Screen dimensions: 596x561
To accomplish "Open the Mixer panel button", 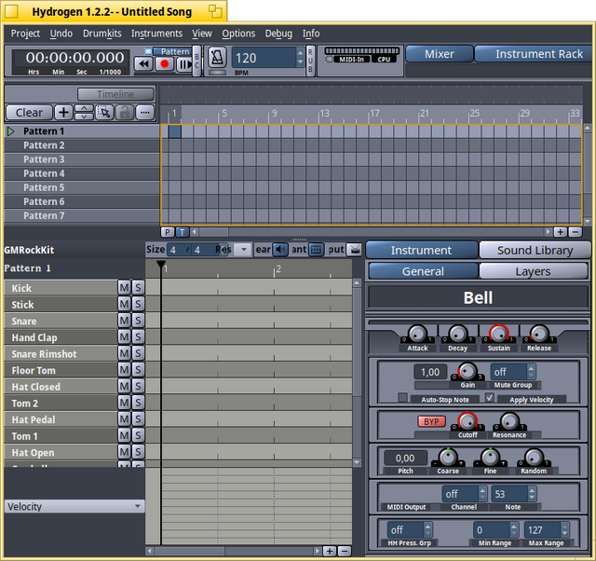I will click(440, 54).
